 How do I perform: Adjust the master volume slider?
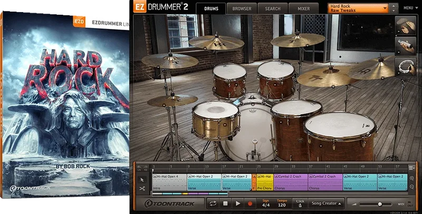pos(379,205)
